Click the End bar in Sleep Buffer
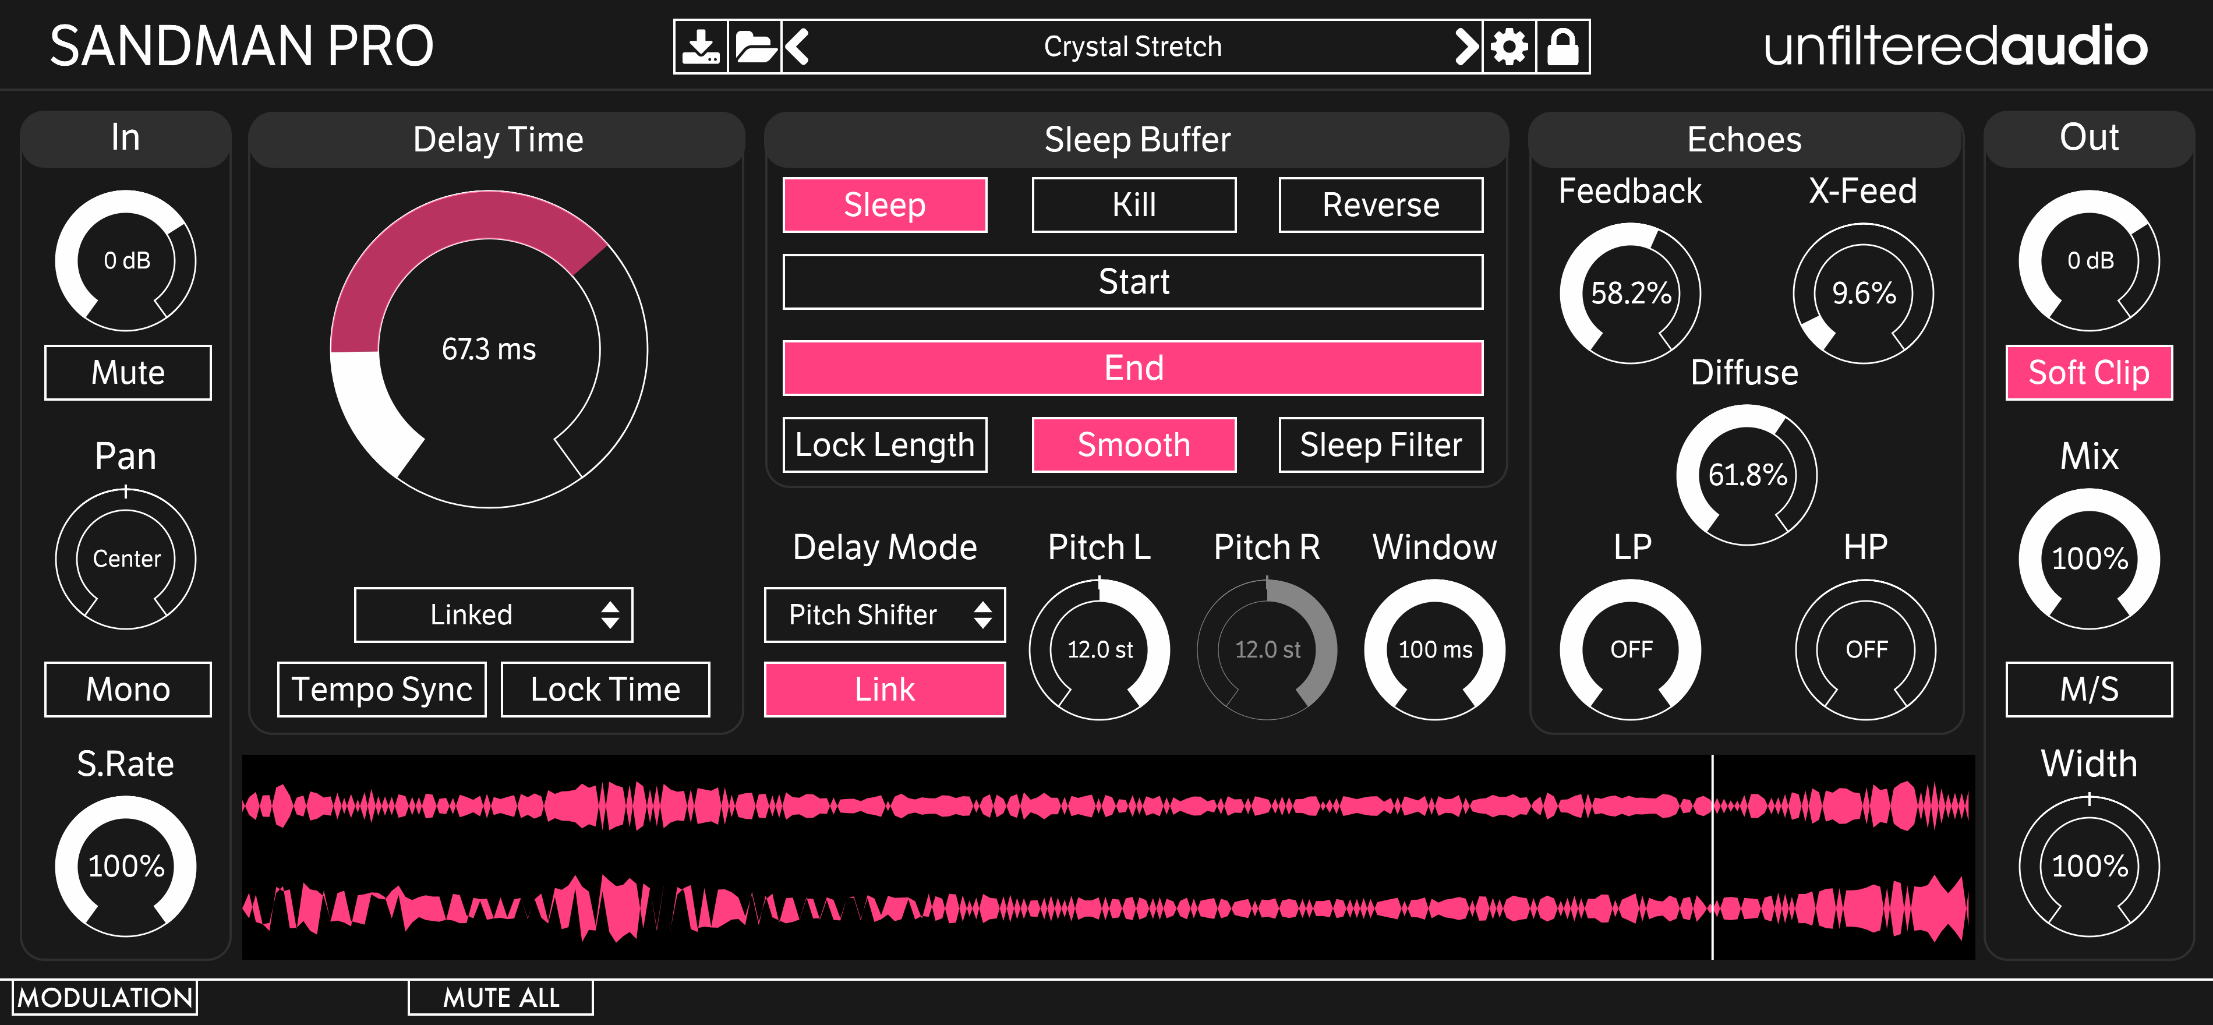 1133,367
